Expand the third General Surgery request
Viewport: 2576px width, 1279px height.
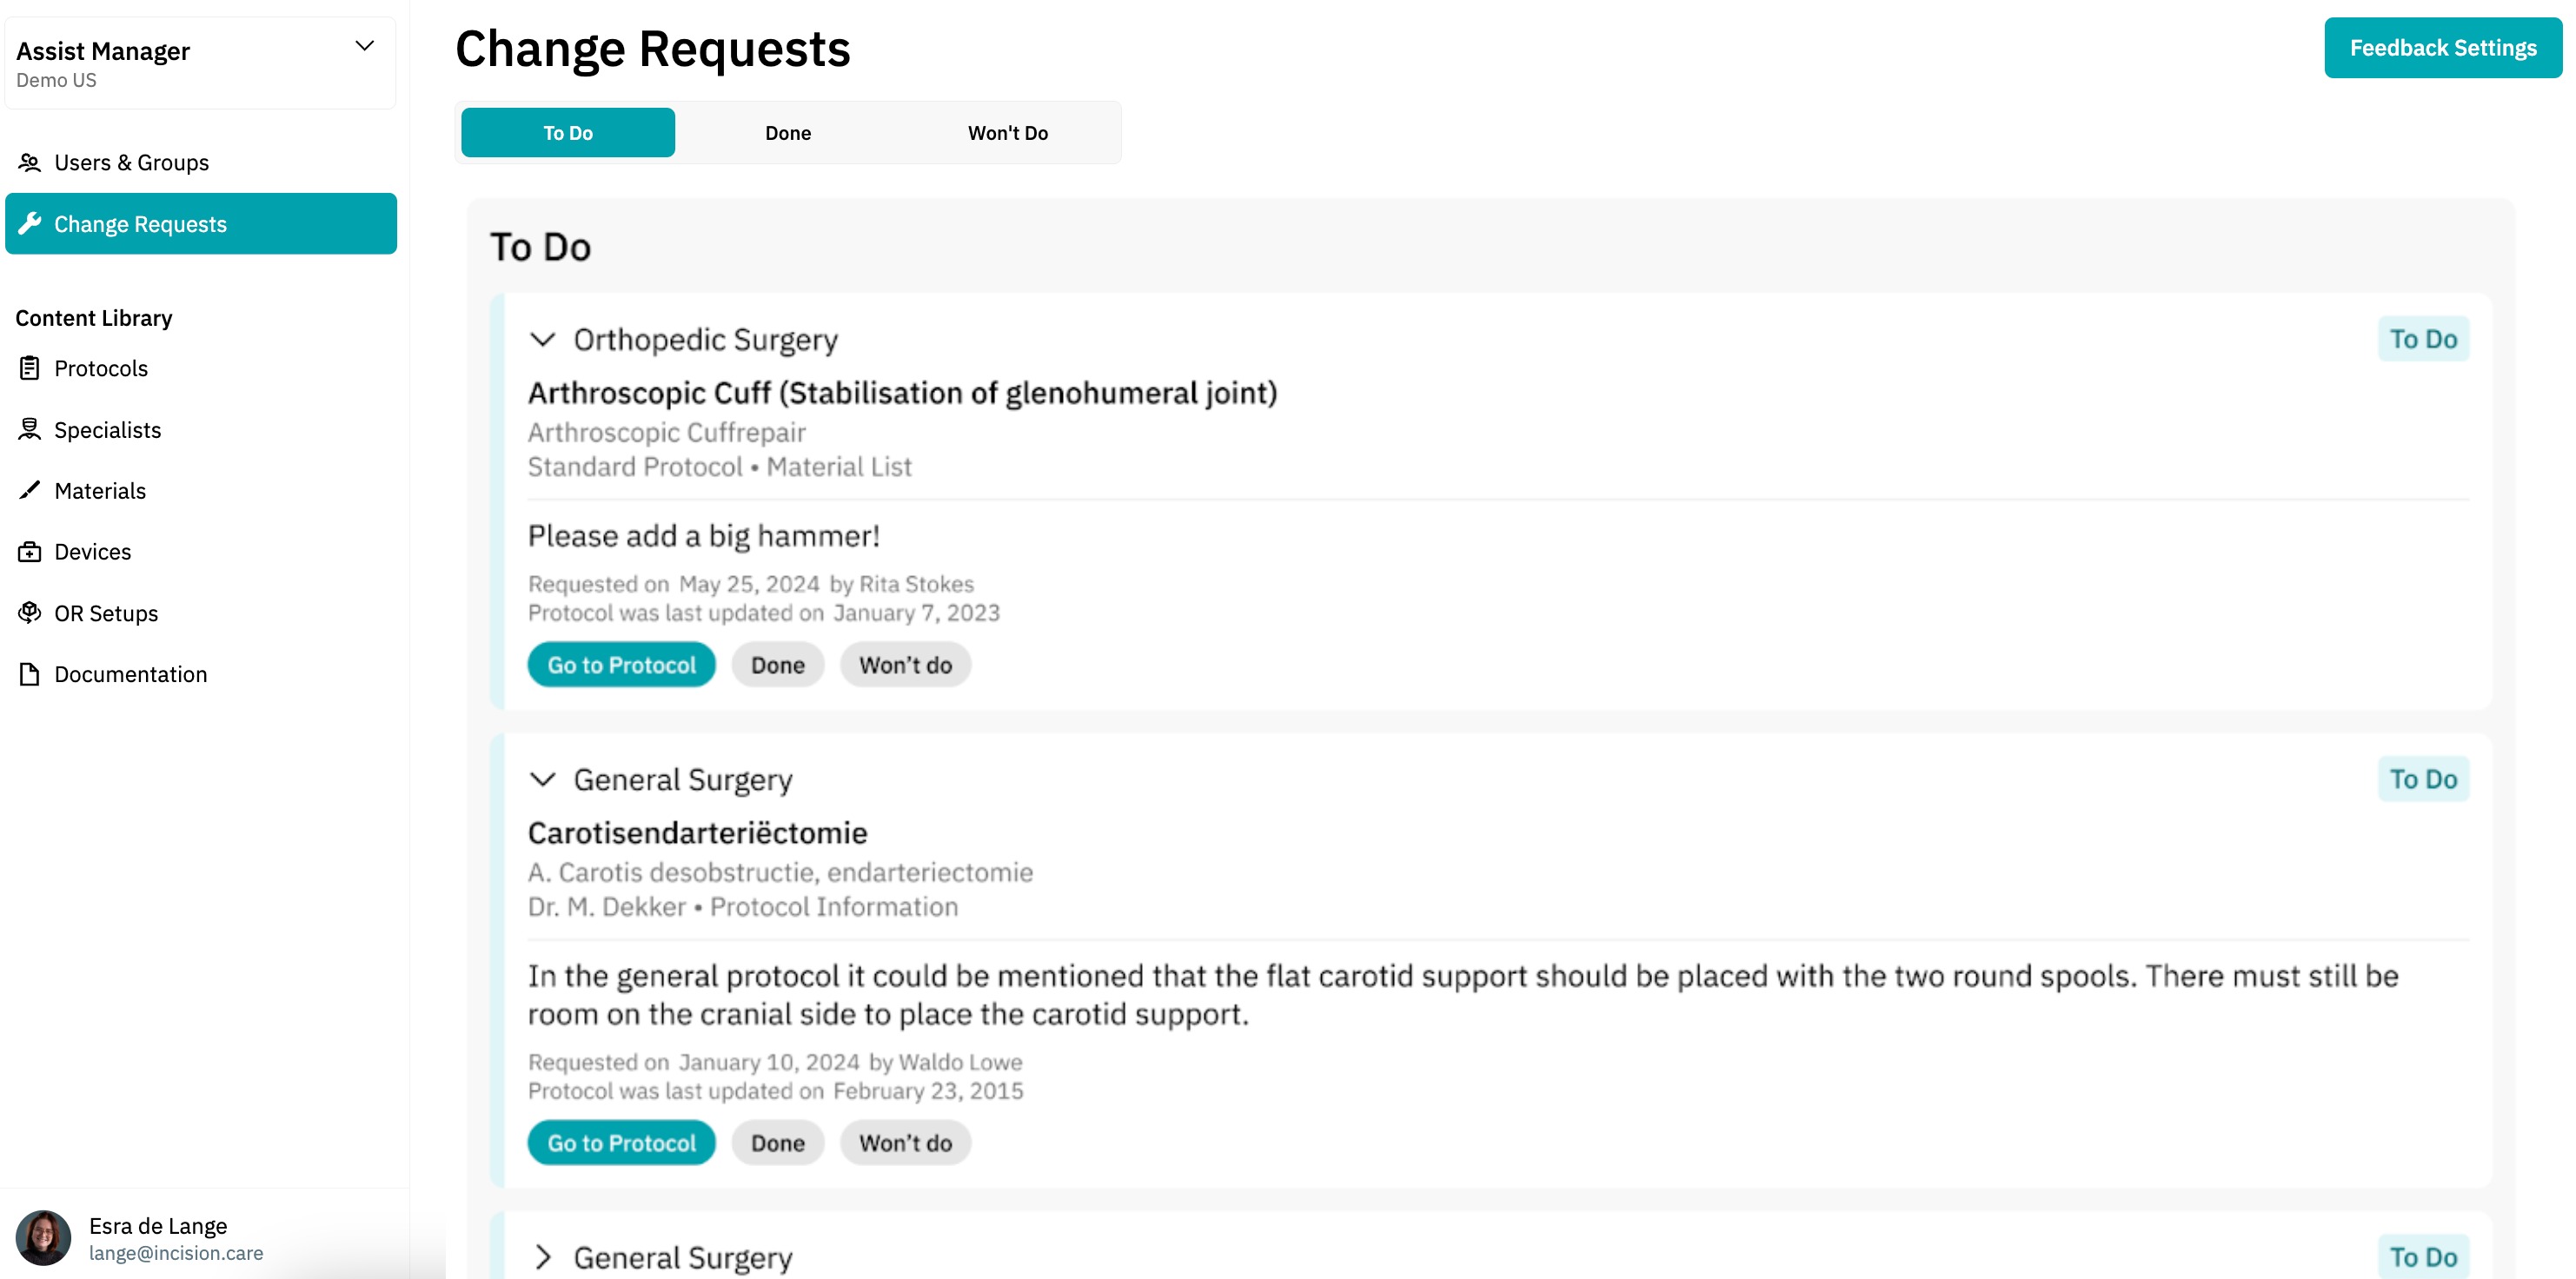coord(542,1257)
